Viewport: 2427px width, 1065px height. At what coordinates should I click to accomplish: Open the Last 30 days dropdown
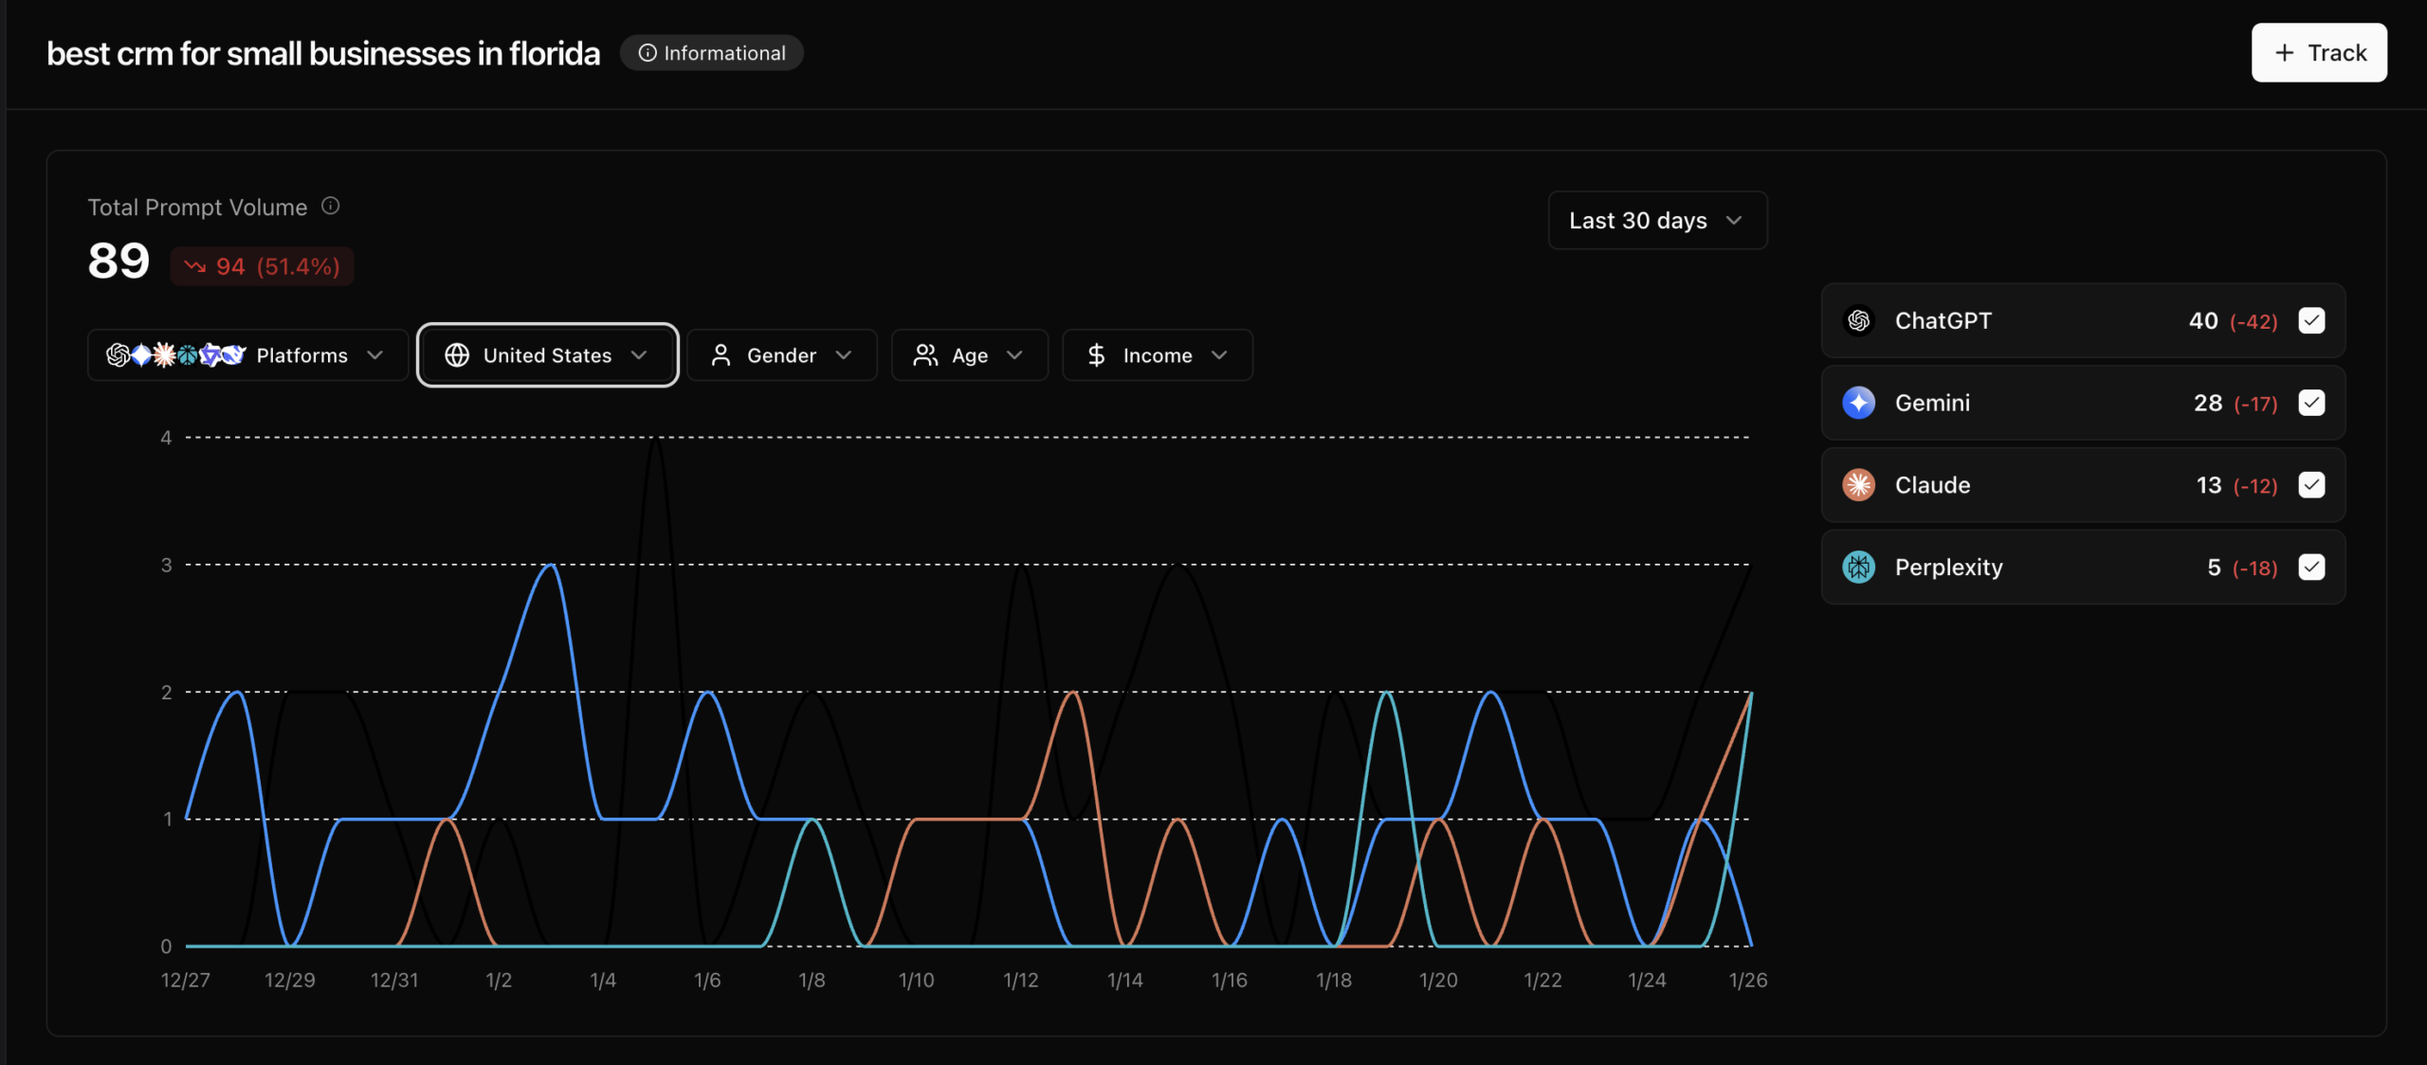click(1657, 220)
